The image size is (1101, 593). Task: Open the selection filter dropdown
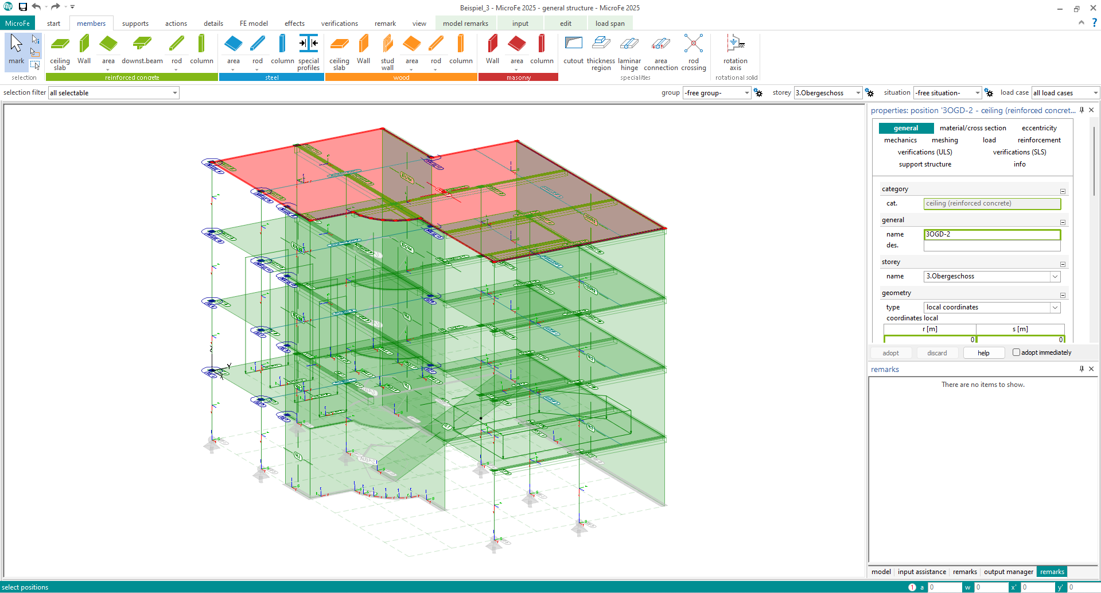tap(175, 93)
